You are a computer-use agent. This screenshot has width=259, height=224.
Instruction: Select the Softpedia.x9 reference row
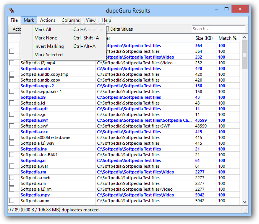pyautogui.click(x=124, y=97)
